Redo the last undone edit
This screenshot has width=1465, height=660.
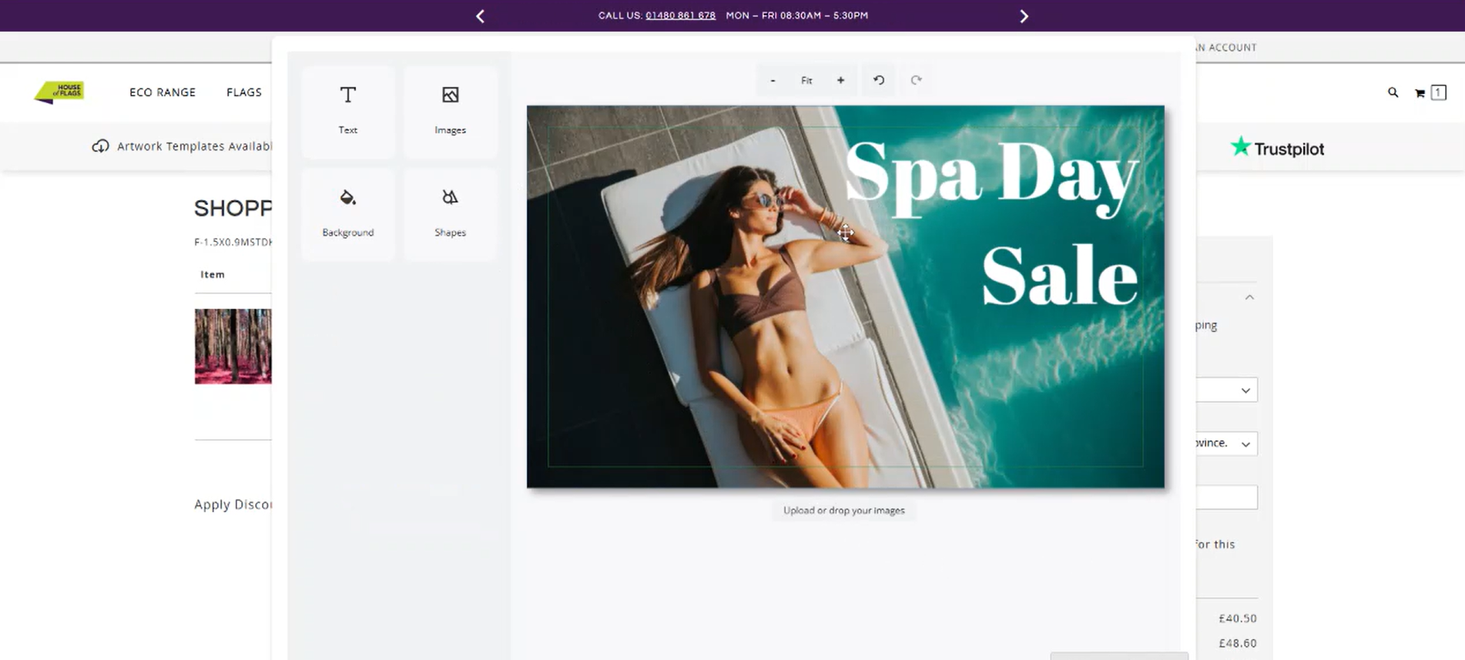916,80
